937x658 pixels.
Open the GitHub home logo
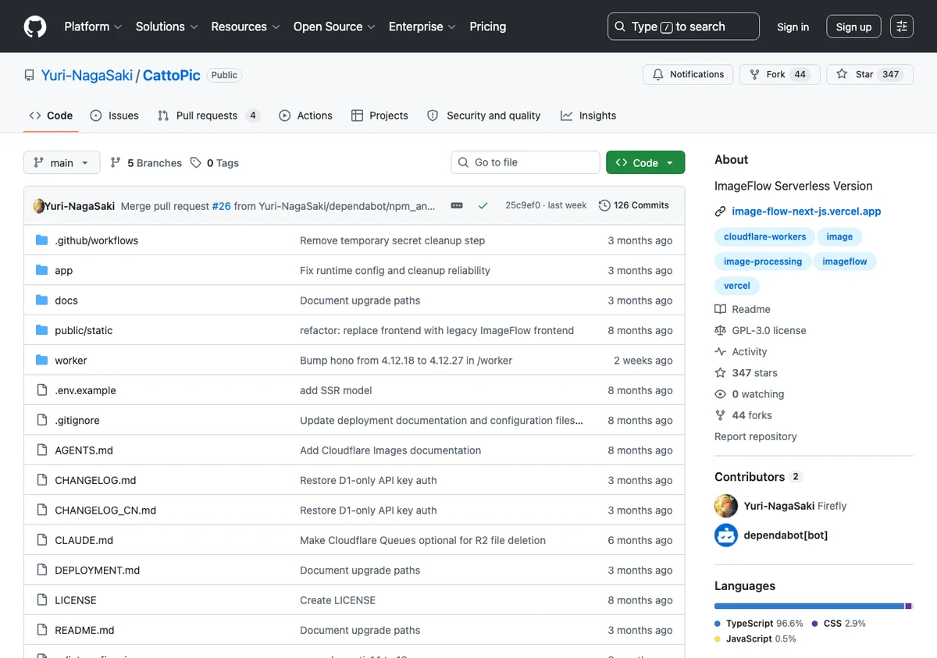[35, 27]
